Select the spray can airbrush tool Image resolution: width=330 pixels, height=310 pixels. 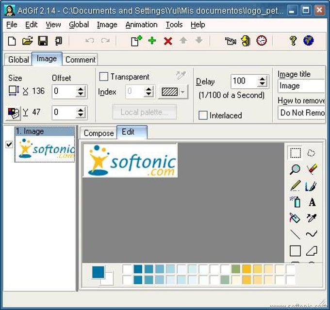click(x=295, y=202)
